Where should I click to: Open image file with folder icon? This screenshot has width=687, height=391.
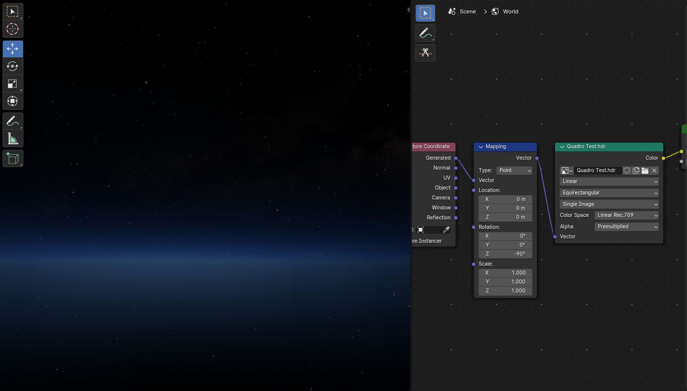(645, 171)
